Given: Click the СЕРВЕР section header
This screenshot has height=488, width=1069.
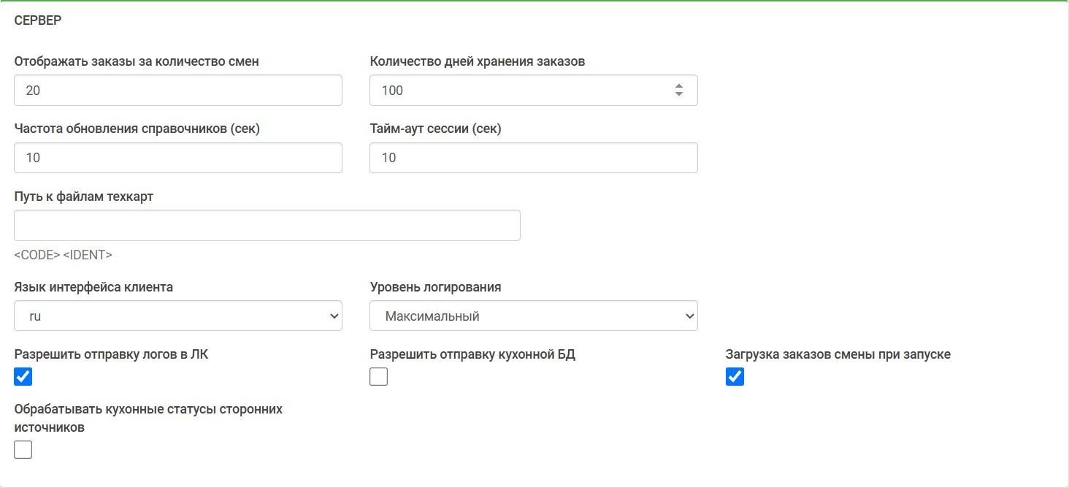Looking at the screenshot, I should click(x=38, y=20).
